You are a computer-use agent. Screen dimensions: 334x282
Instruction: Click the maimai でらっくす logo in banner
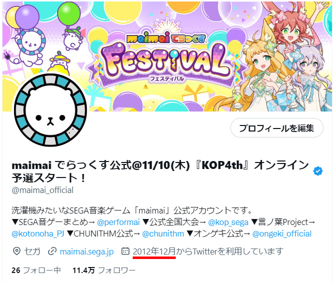click(x=166, y=38)
